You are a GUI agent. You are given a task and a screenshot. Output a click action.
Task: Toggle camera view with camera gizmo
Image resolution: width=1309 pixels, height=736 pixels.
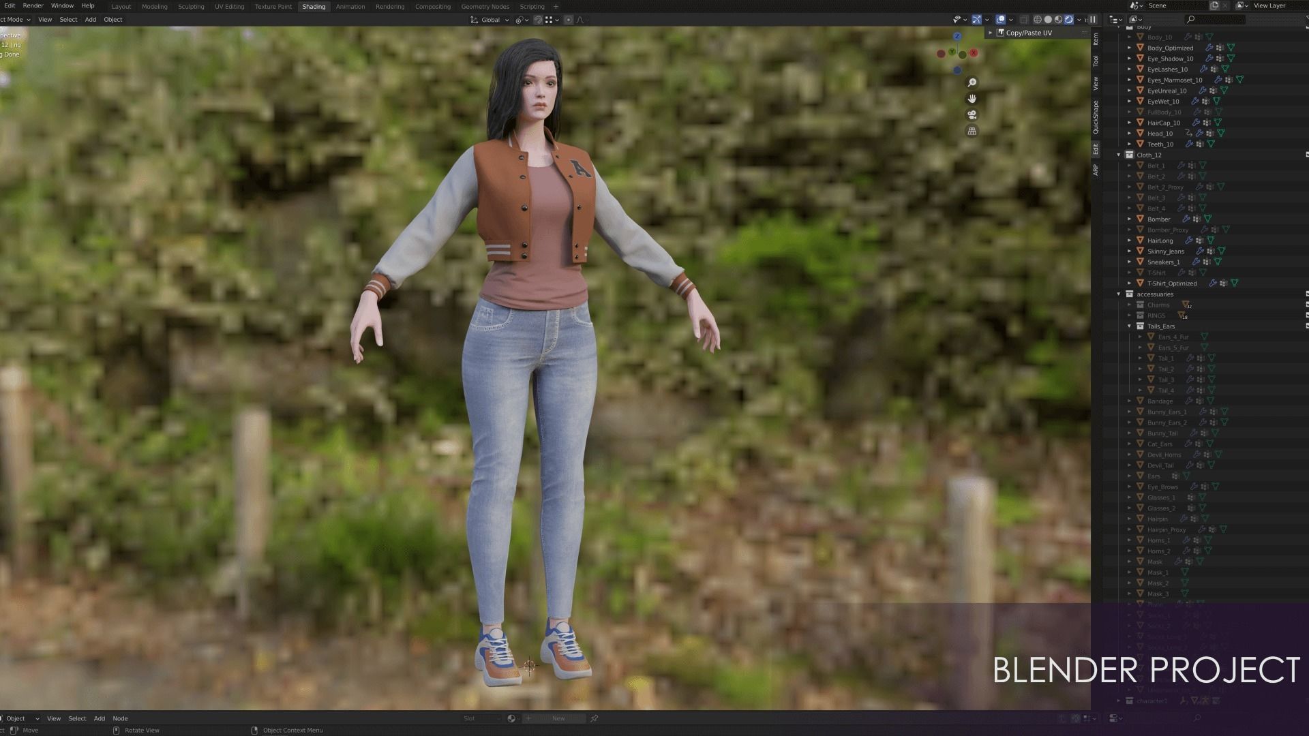(x=972, y=115)
